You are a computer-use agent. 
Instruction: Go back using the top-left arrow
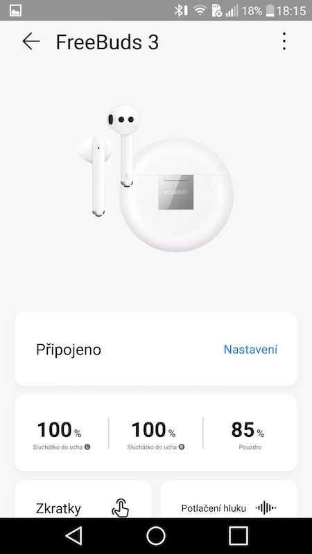31,42
